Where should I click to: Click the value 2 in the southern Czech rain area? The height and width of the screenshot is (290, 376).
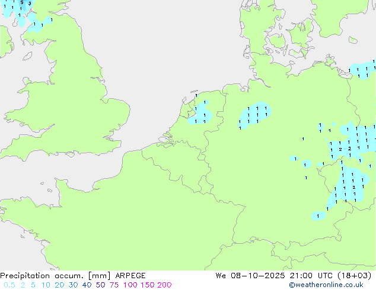pyautogui.click(x=354, y=188)
